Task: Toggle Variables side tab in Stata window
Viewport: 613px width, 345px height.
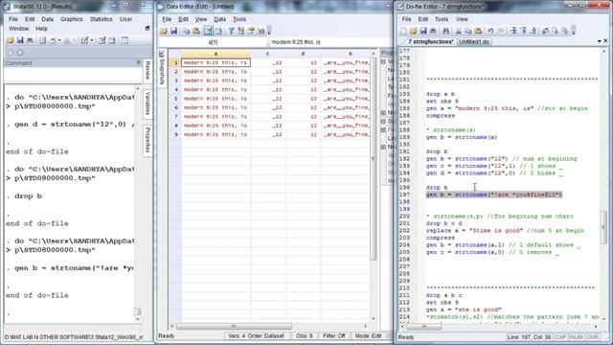Action: [x=148, y=103]
